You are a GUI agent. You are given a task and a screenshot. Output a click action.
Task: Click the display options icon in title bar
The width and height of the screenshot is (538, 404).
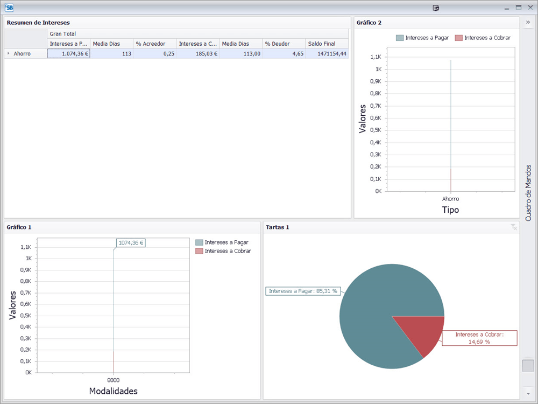[436, 8]
